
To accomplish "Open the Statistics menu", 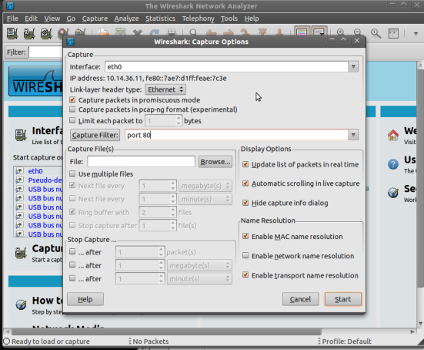I will [160, 19].
